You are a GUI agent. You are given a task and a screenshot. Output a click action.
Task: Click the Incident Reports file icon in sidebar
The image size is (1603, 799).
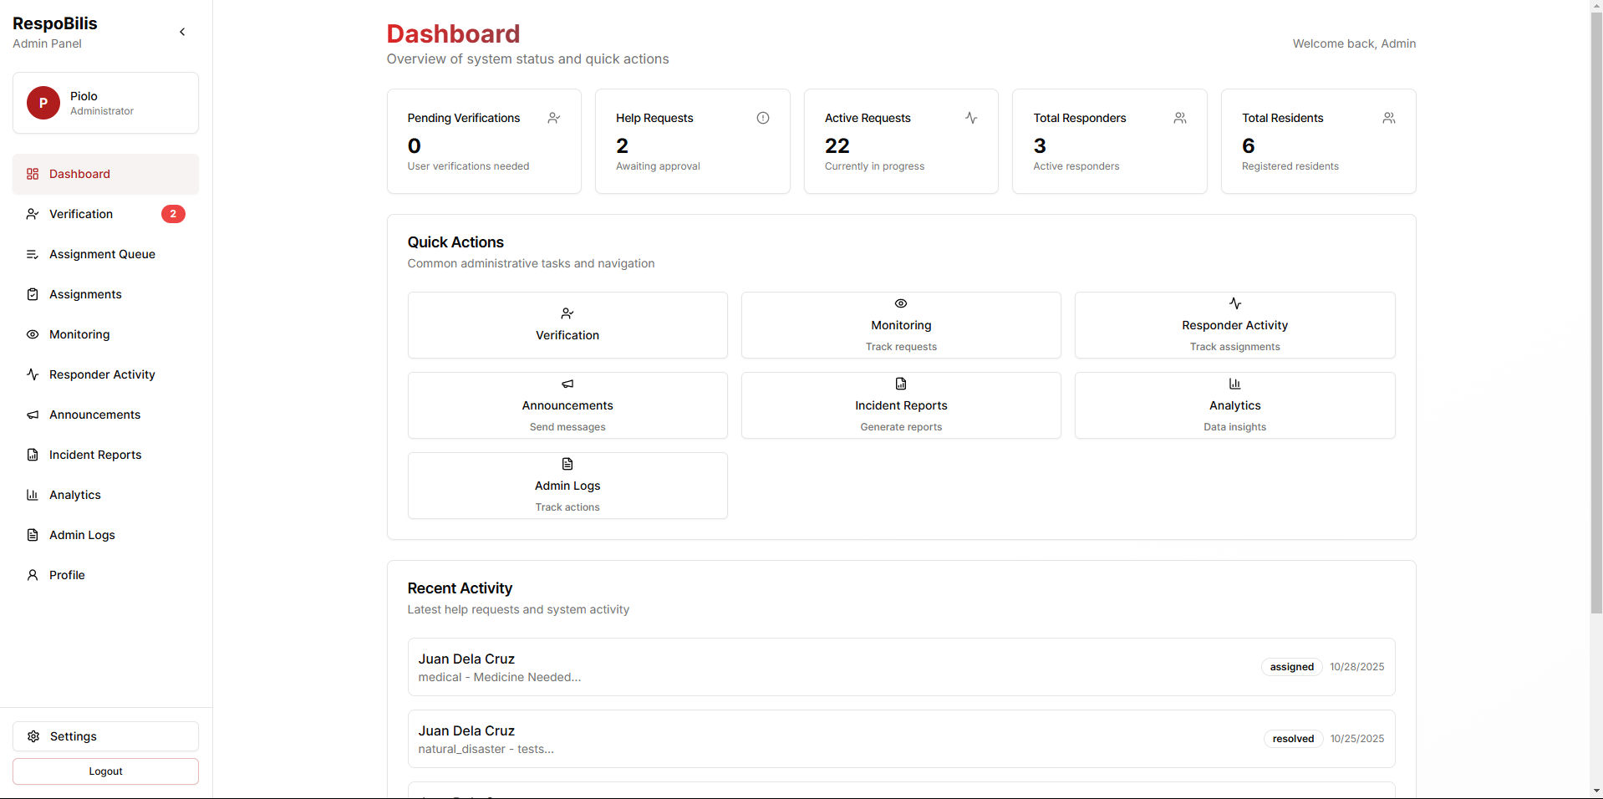[x=33, y=455]
